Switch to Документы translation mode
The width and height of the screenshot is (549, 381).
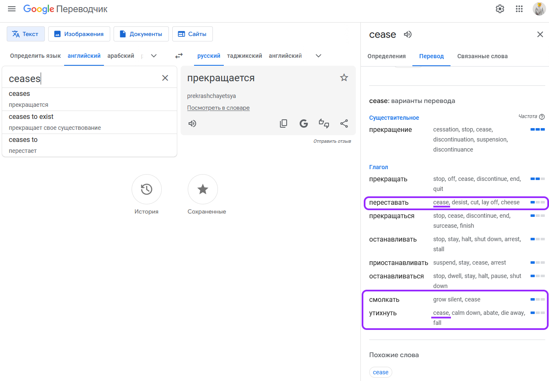point(141,34)
